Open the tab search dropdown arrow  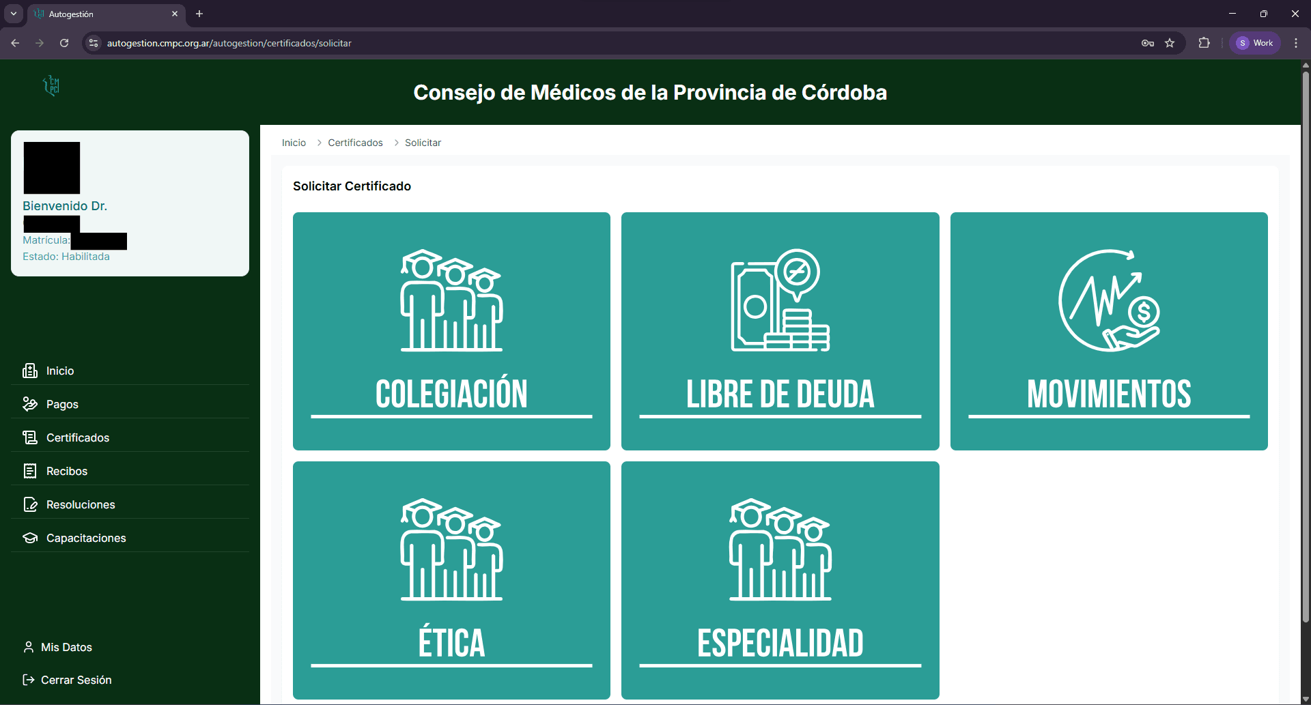point(13,14)
